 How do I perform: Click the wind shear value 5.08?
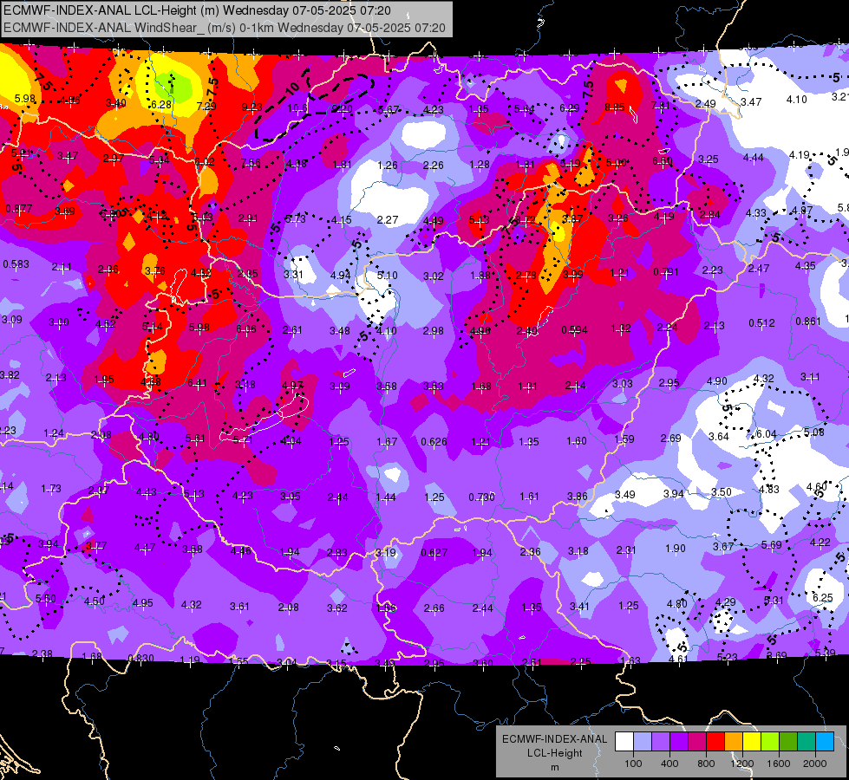pyautogui.click(x=813, y=432)
